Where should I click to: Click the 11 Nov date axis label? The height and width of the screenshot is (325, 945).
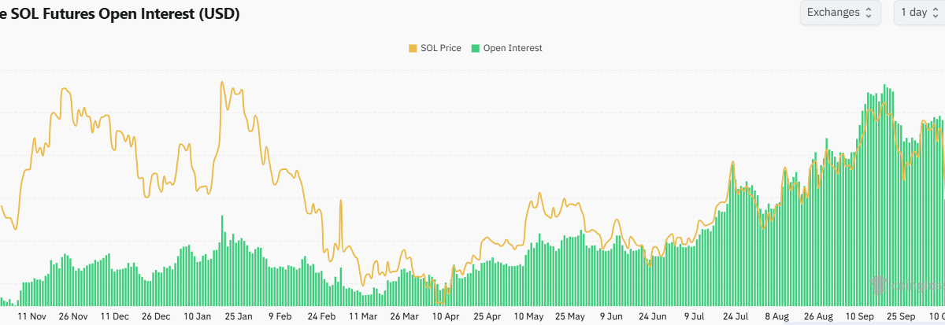tap(33, 316)
